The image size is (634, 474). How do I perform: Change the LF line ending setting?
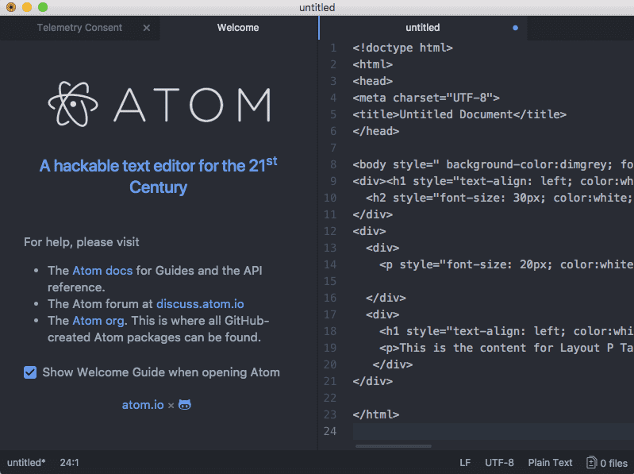coord(465,462)
